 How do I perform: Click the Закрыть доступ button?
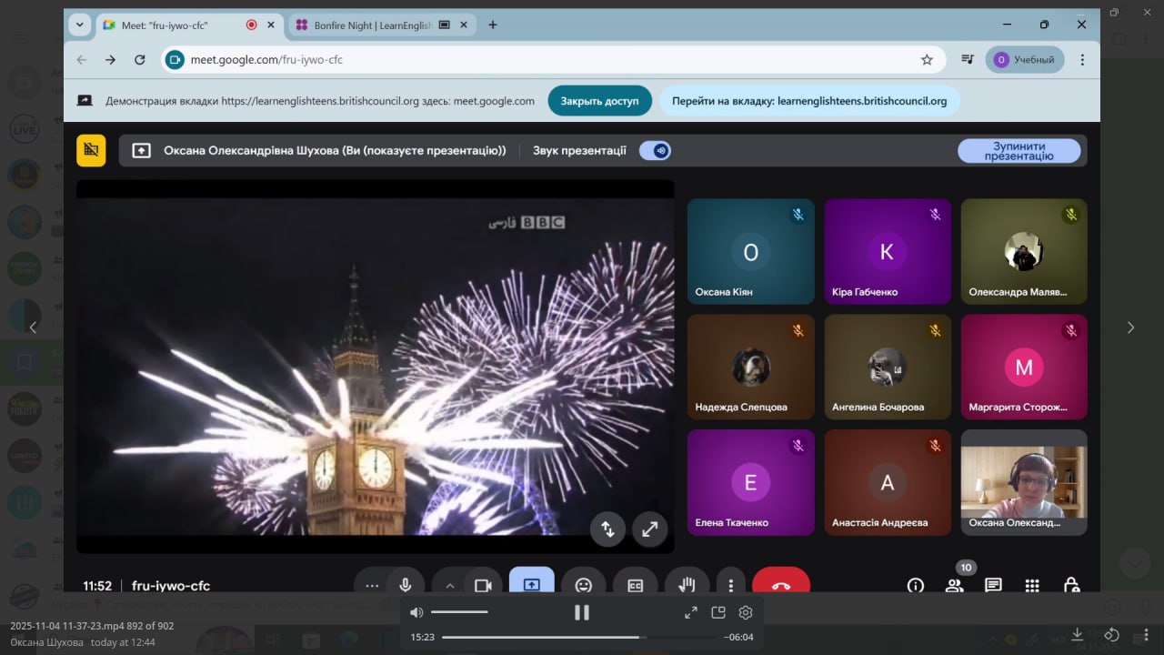(x=599, y=101)
